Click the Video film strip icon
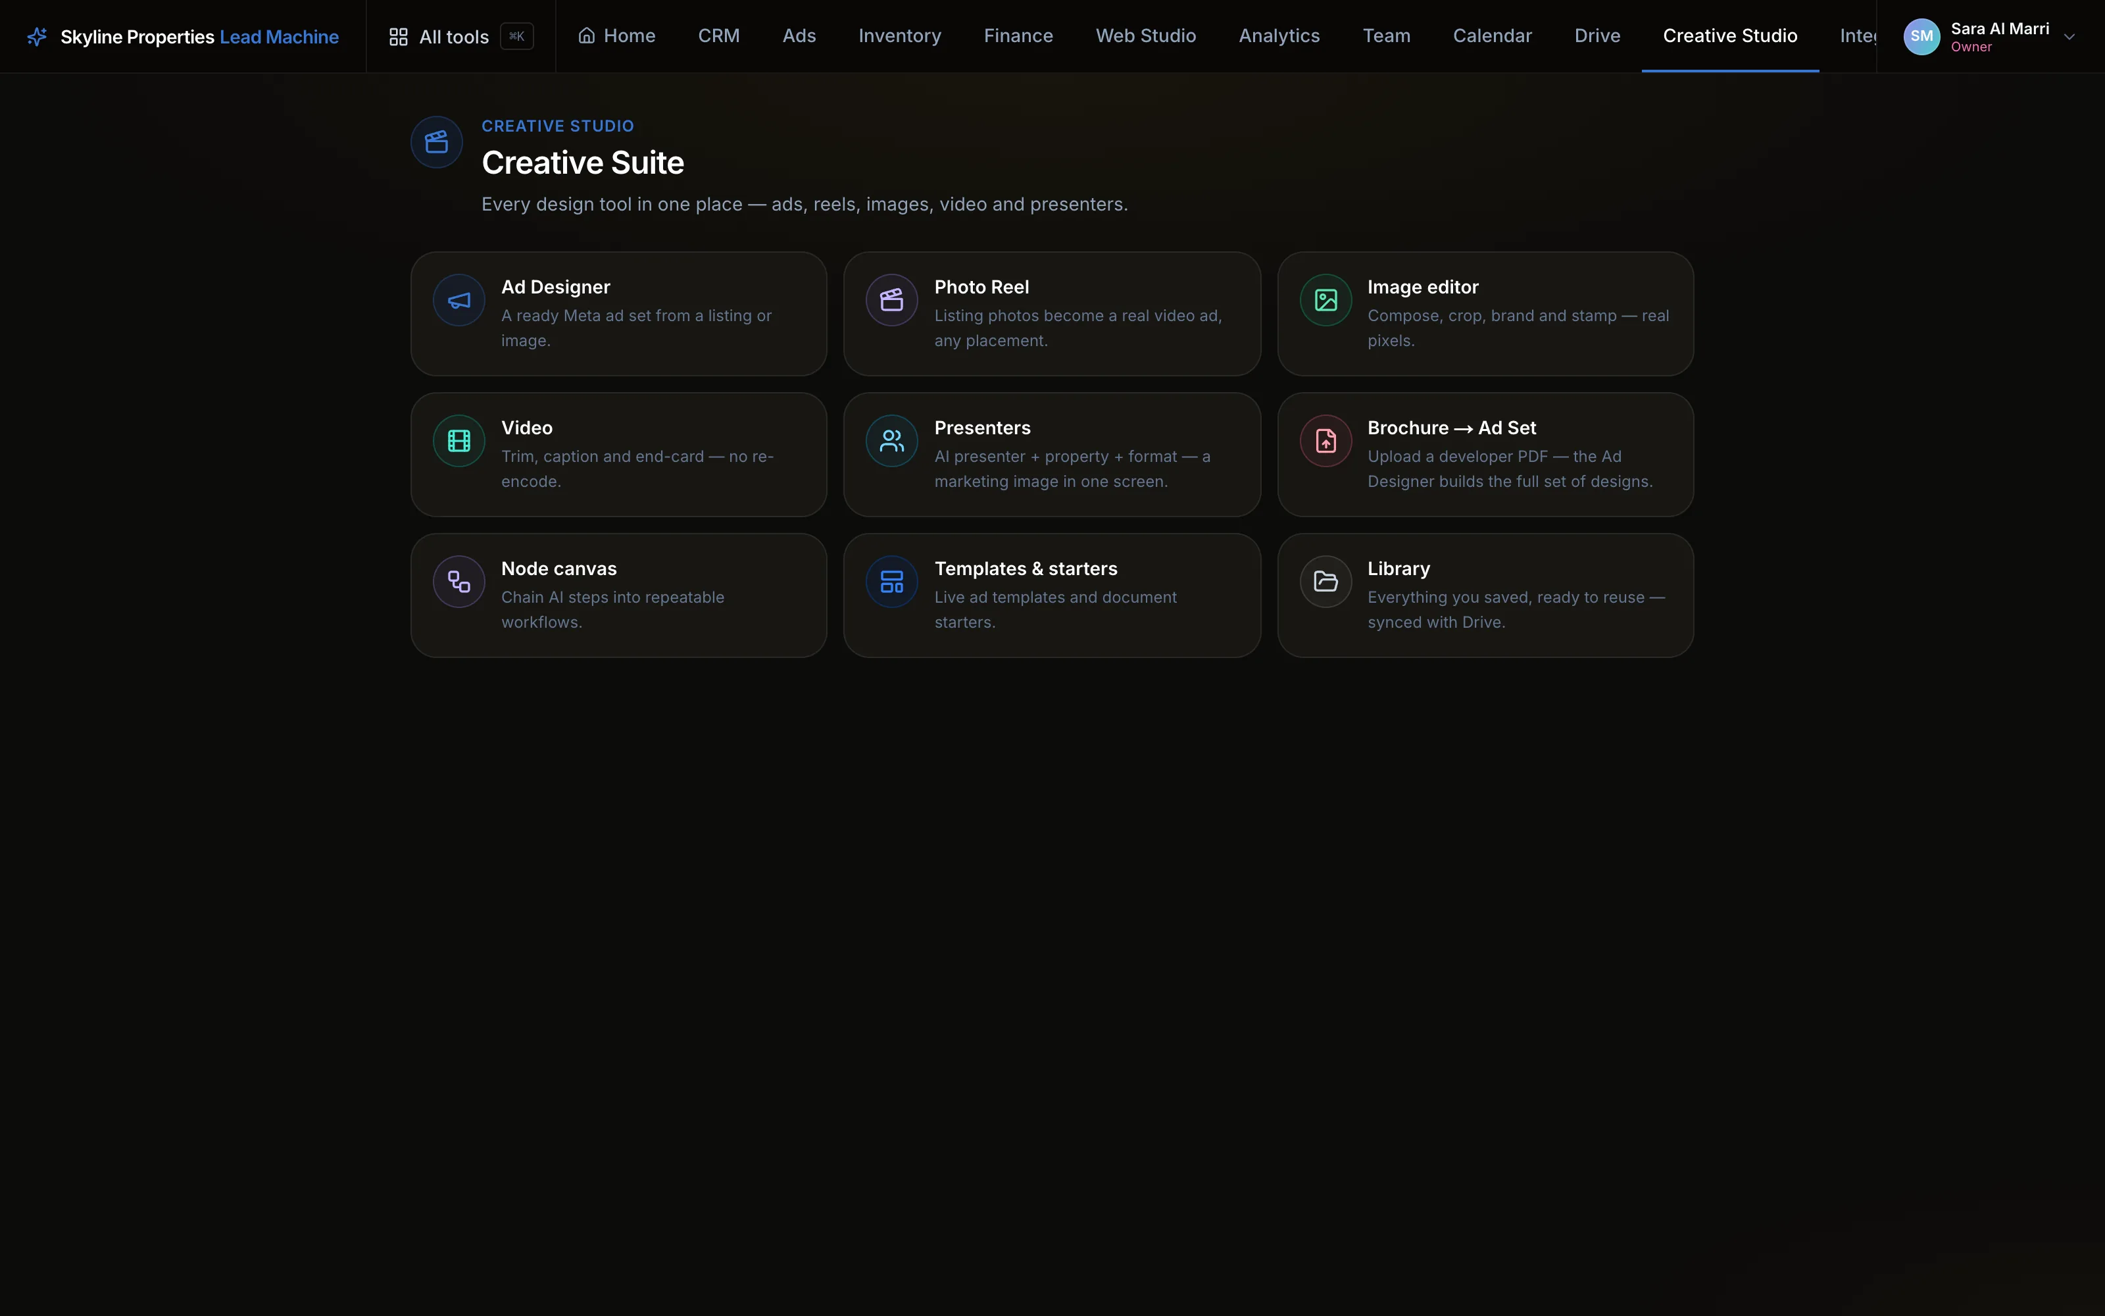Screen dimensions: 2105x1316 458,442
